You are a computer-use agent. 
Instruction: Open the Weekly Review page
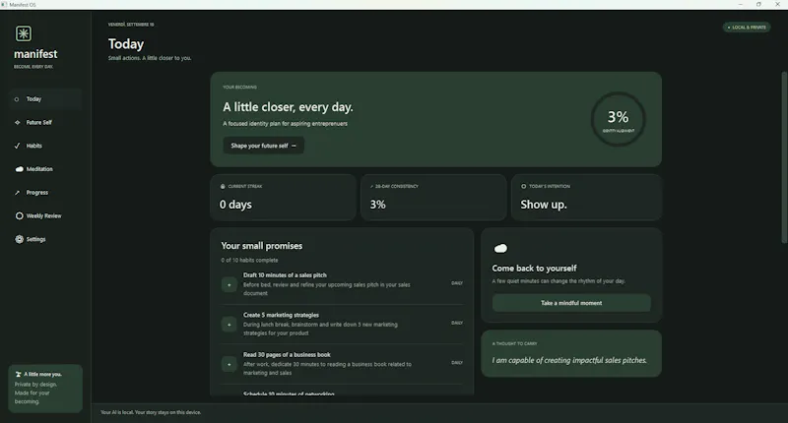(45, 215)
